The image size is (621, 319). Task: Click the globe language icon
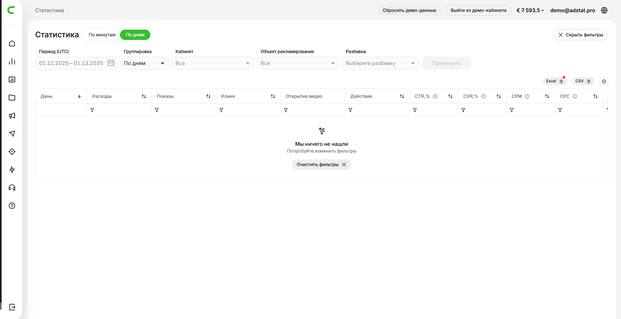coord(604,10)
